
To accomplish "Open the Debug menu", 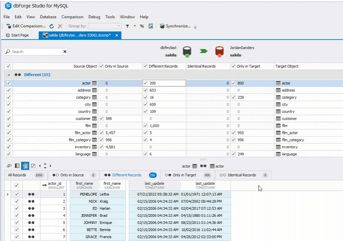I will point(94,17).
